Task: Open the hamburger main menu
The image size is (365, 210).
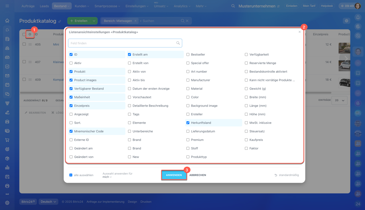Action: click(7, 6)
